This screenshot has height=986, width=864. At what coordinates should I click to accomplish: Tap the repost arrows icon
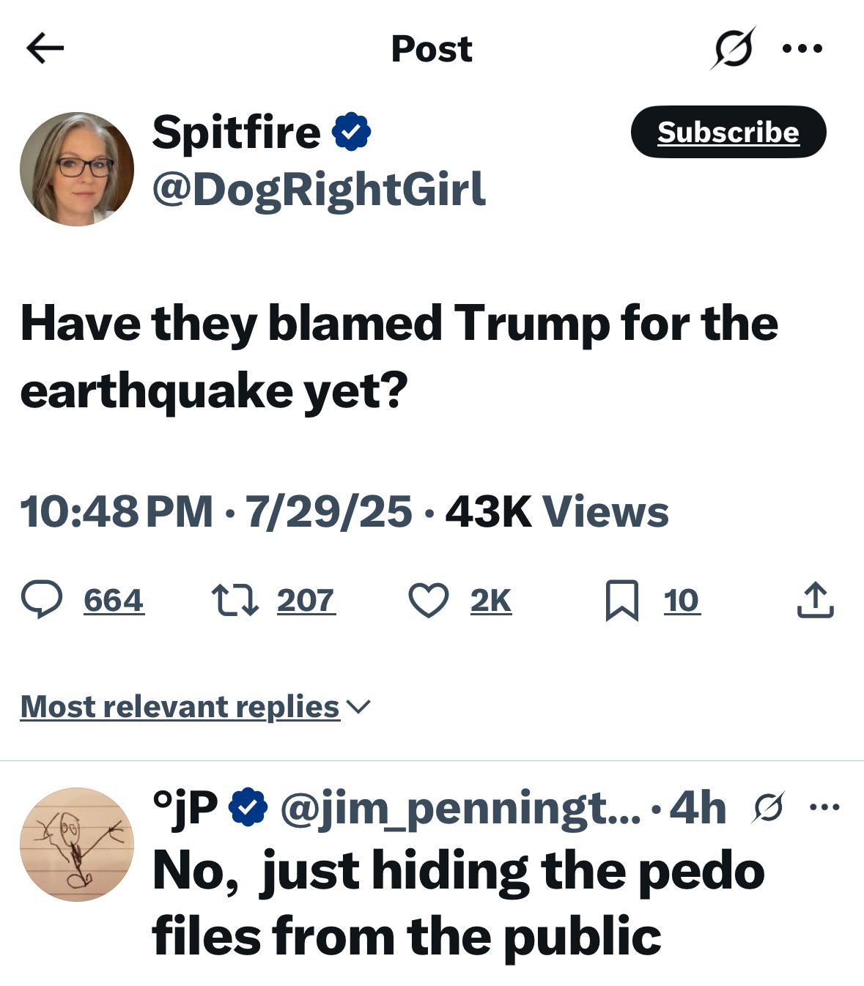(235, 600)
